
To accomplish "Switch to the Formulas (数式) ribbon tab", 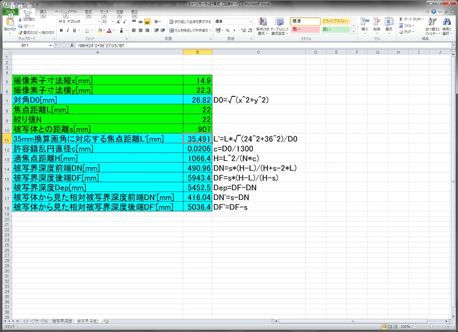I will tap(89, 12).
